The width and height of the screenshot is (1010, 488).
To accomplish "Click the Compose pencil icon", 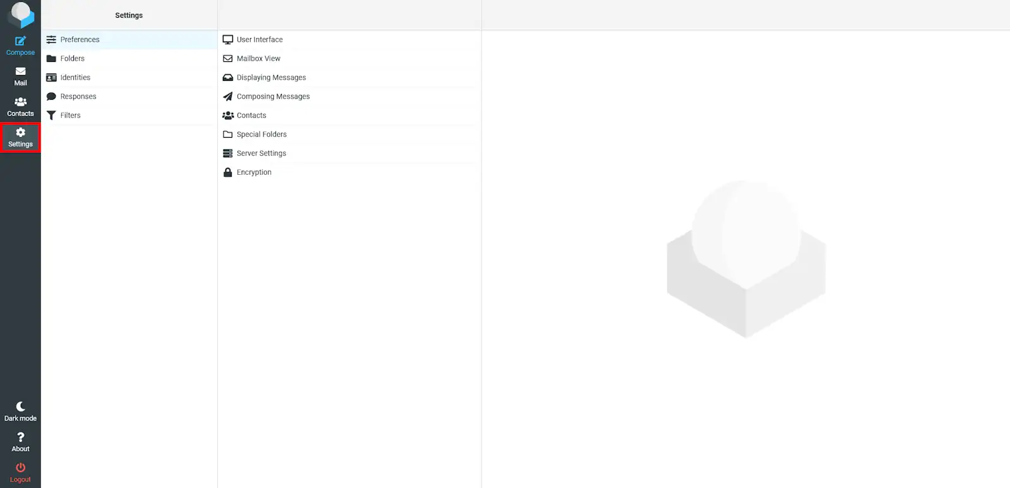I will (x=20, y=41).
